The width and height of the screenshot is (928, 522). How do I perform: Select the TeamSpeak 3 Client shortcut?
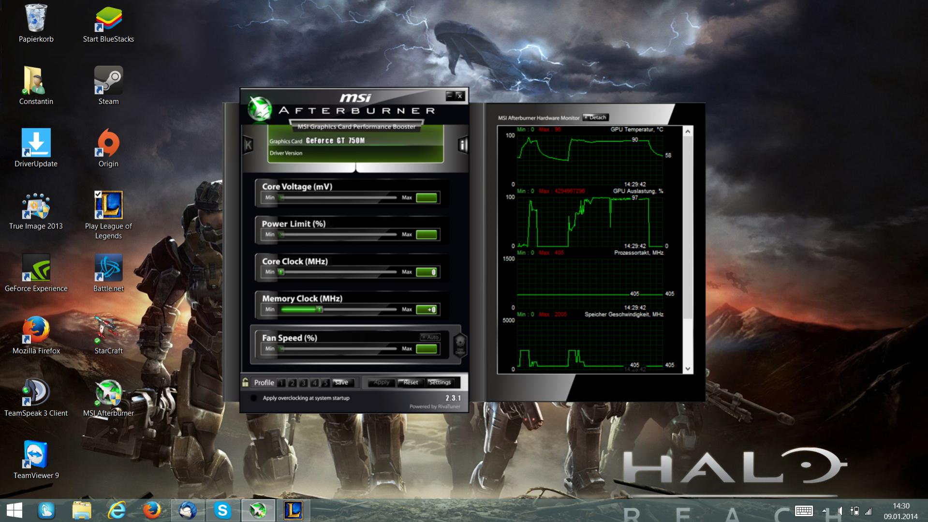[x=36, y=398]
